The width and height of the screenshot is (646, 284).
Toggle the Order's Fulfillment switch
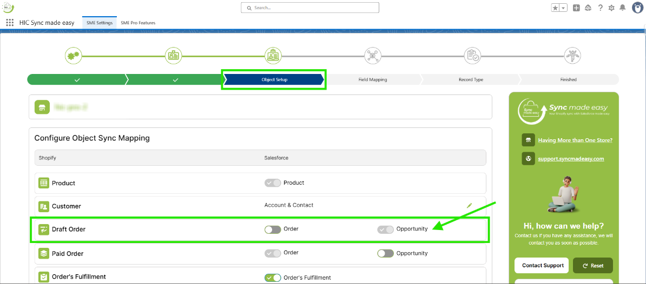(273, 278)
